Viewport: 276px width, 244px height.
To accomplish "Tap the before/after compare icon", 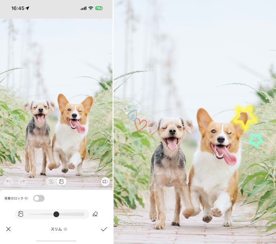I will tap(105, 181).
